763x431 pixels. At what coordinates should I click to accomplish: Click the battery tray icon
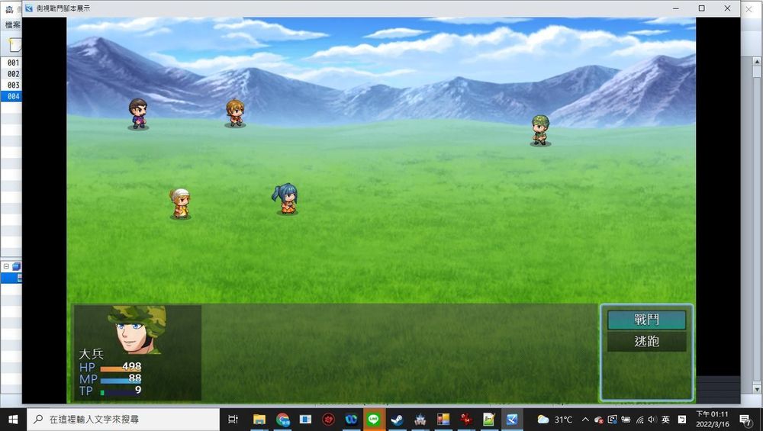pyautogui.click(x=626, y=420)
